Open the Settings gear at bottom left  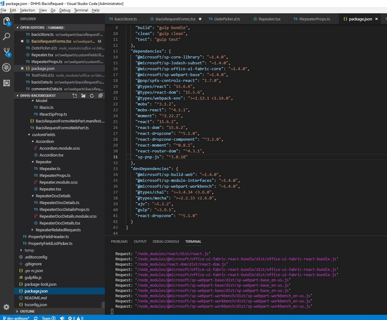pyautogui.click(x=6, y=307)
